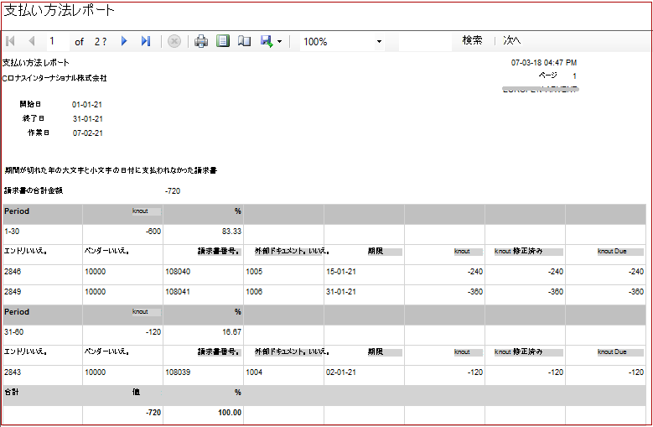Click the 検索 find button

(472, 40)
